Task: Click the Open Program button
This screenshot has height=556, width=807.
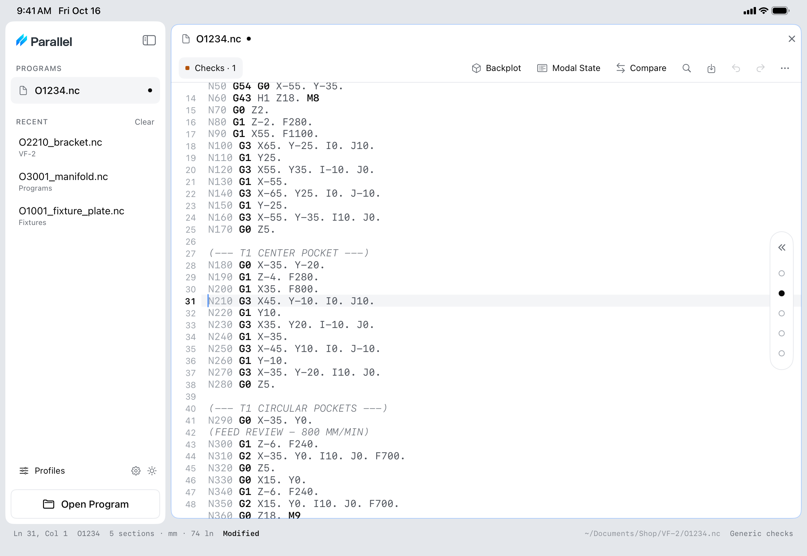Action: [85, 504]
